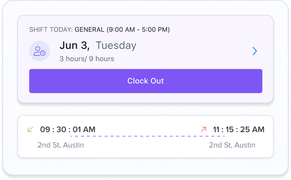
Task: Click the Tuesday day label
Action: [x=116, y=45]
